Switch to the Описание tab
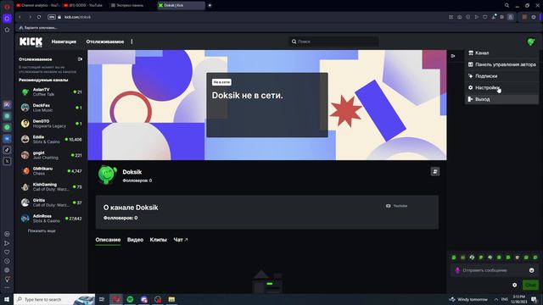 [x=108, y=240]
